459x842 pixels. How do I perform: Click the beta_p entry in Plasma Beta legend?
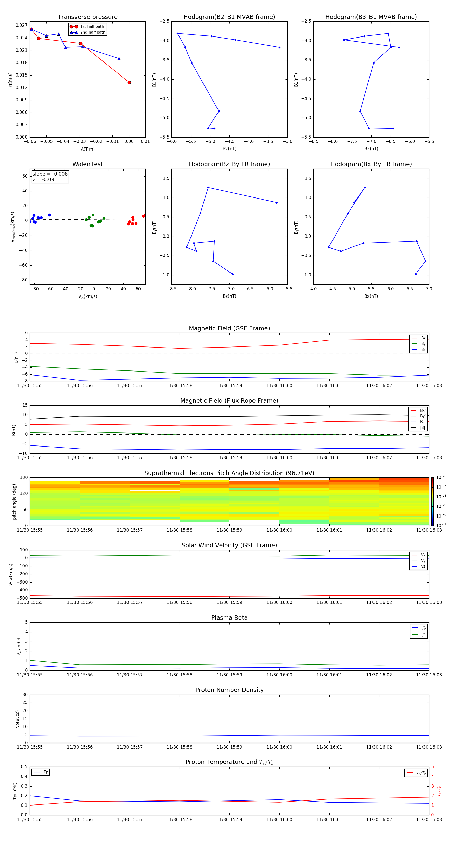[419, 628]
